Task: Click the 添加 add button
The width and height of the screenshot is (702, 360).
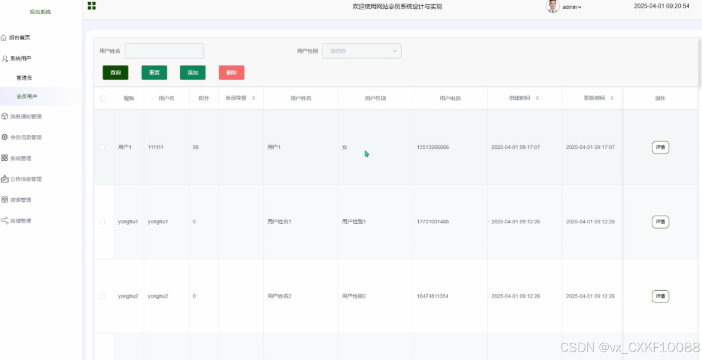Action: click(x=193, y=73)
